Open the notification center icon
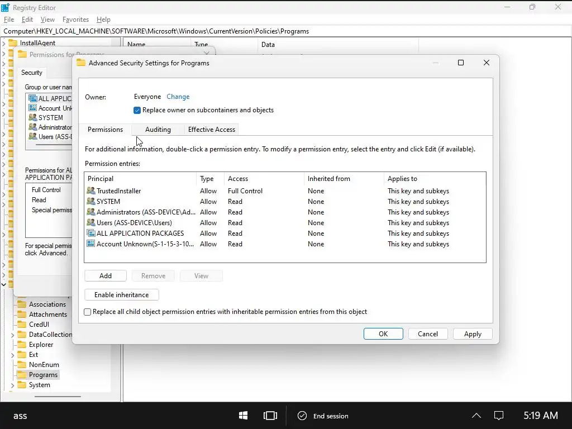 pos(499,416)
